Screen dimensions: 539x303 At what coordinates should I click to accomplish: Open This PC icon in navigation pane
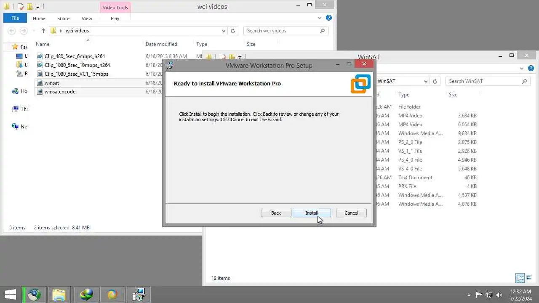coord(15,109)
